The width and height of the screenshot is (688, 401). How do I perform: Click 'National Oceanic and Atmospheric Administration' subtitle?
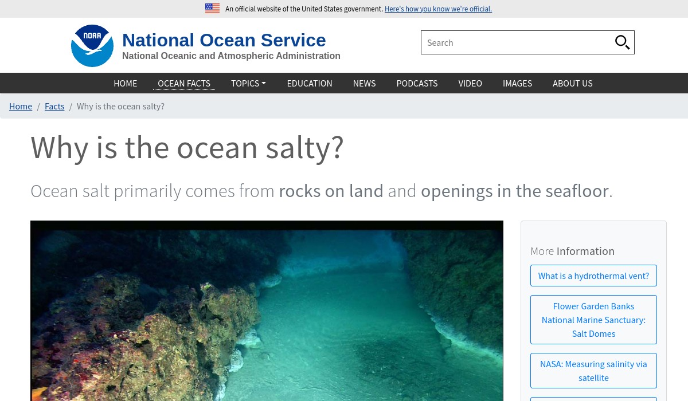[x=231, y=56]
